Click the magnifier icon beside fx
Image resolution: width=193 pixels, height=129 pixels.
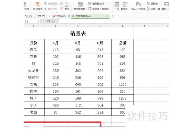(x=49, y=21)
